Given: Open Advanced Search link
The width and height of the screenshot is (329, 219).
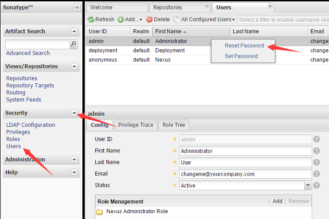Looking at the screenshot, I should point(28,53).
